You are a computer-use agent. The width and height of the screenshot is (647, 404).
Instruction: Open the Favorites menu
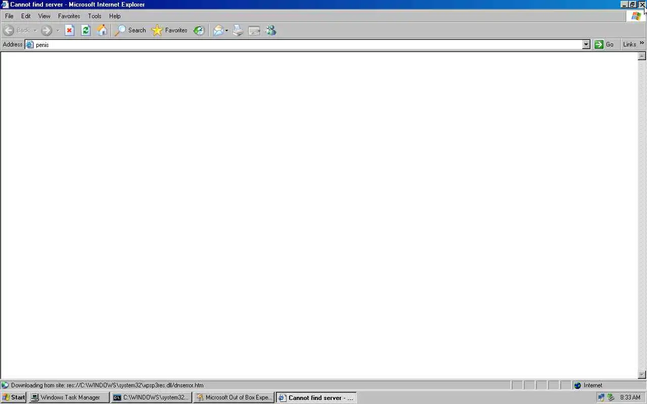pyautogui.click(x=69, y=16)
